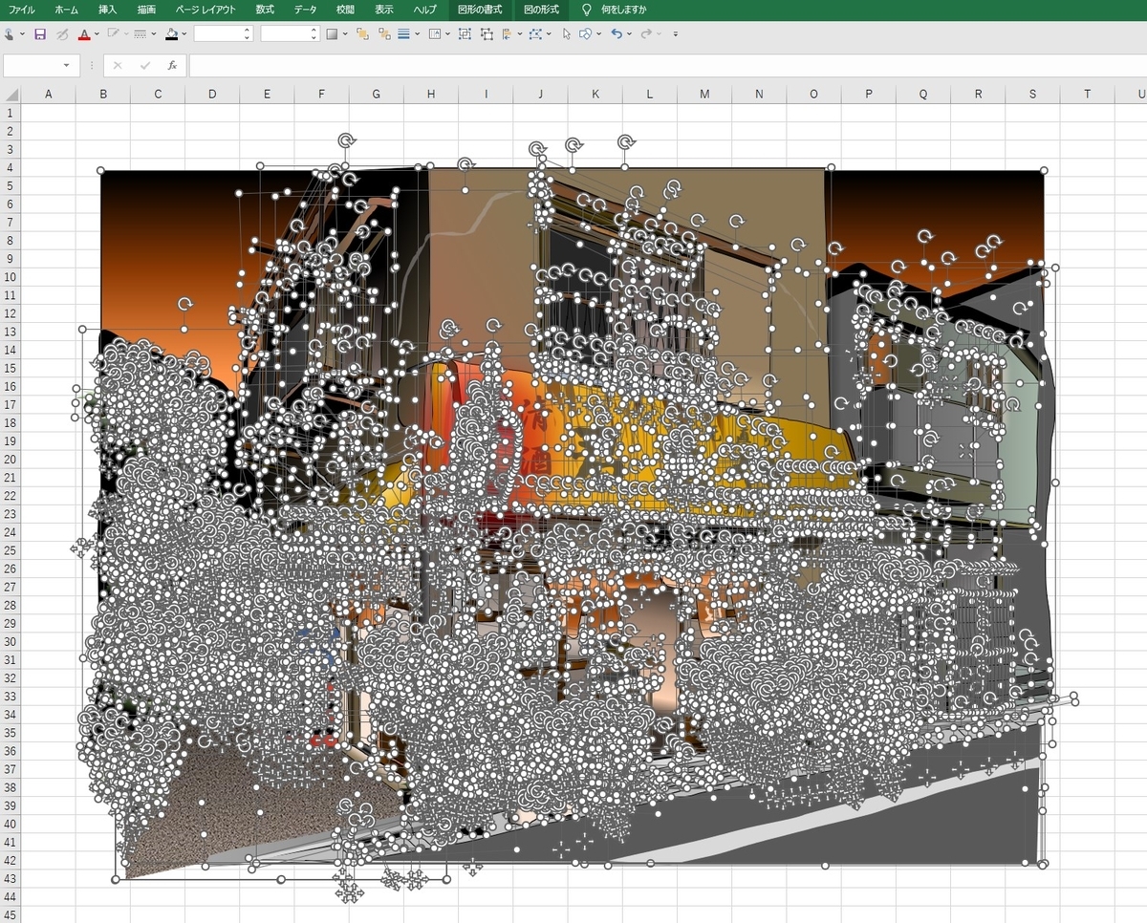The height and width of the screenshot is (923, 1147).
Task: Expand the Name Box dropdown
Action: pos(66,65)
